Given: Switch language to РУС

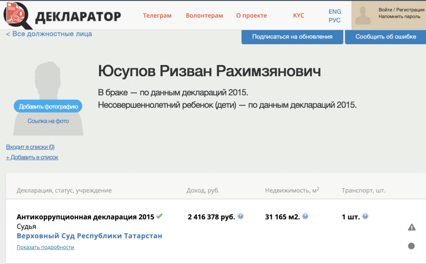Looking at the screenshot, I should [x=335, y=20].
